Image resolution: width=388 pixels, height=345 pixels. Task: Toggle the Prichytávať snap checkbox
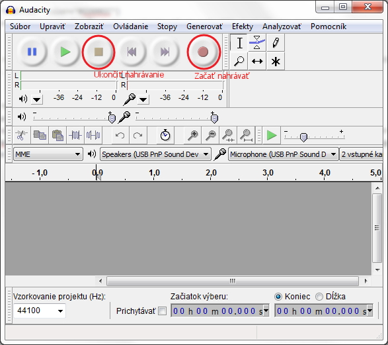(x=163, y=311)
